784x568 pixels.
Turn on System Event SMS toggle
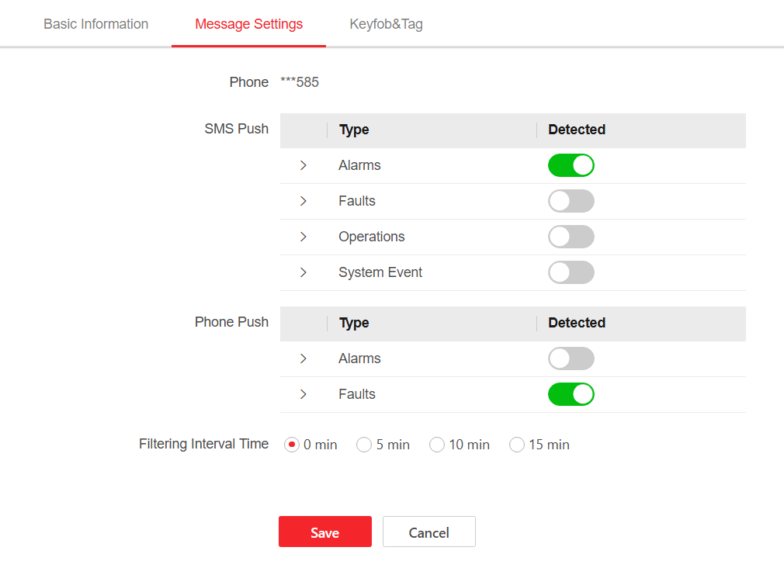tap(571, 272)
